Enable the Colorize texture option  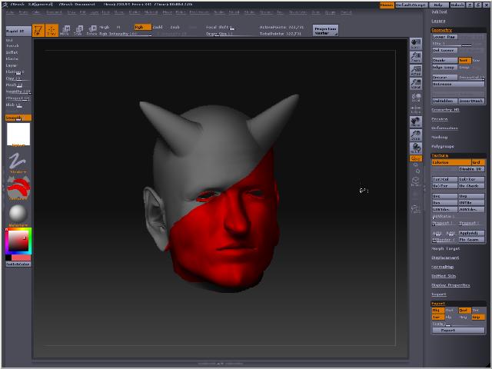[x=450, y=162]
